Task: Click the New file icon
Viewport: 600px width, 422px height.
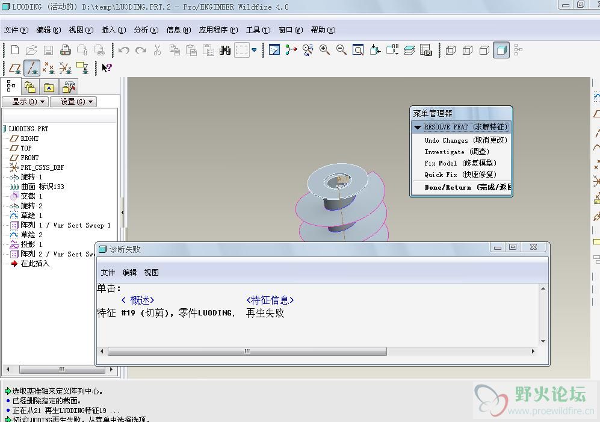Action: (15, 50)
